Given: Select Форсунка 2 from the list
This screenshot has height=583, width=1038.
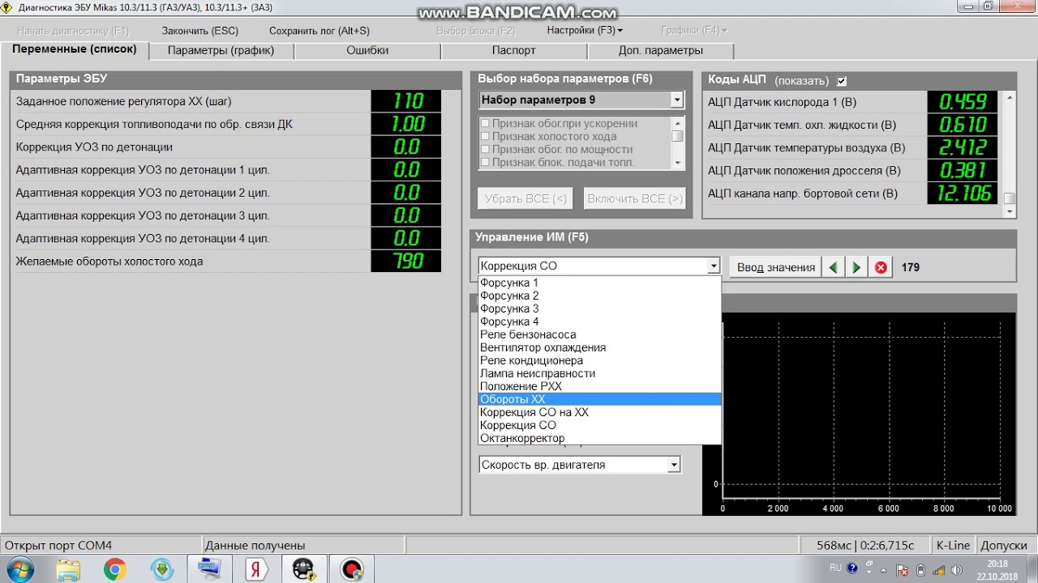Looking at the screenshot, I should pos(599,296).
